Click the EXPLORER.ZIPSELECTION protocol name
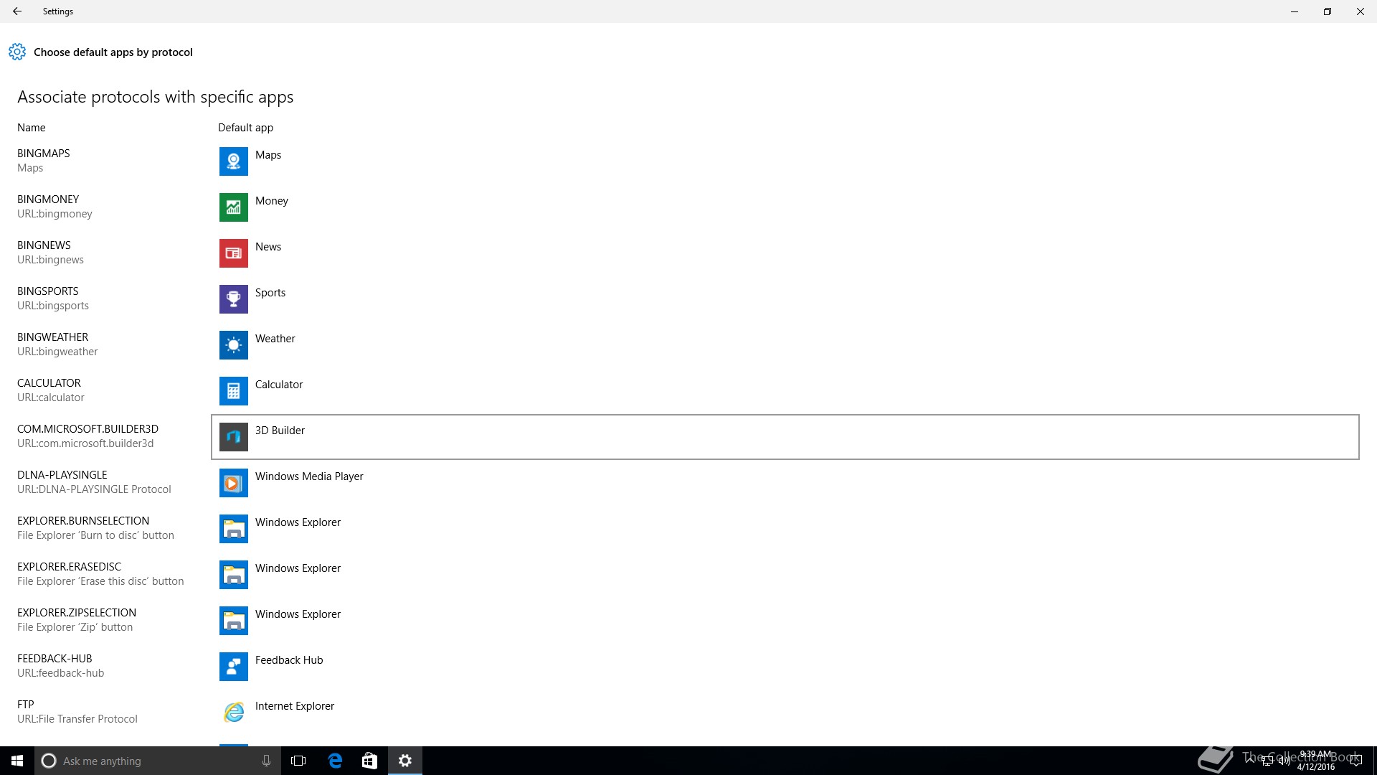This screenshot has width=1377, height=775. 77,613
